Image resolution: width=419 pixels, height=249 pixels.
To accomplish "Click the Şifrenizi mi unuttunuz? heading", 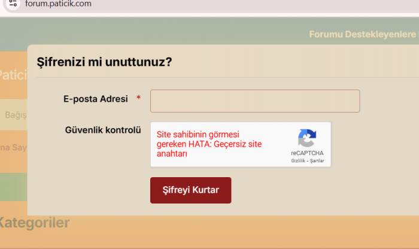I will [105, 61].
